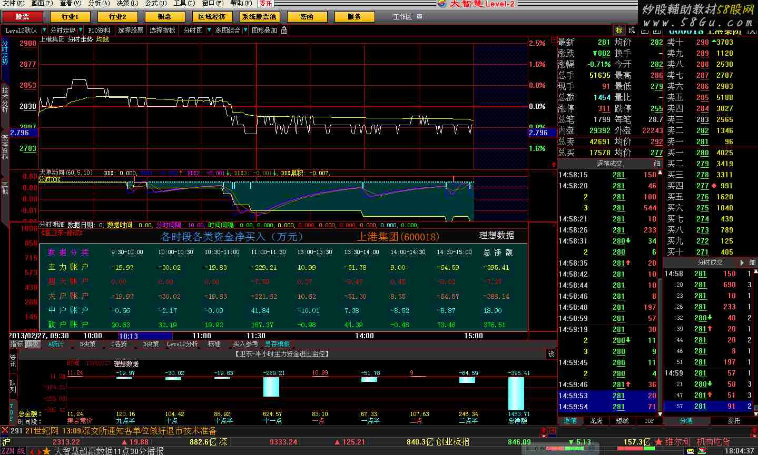Click the close box of fund table panel
The image size is (758, 455).
coord(554,226)
